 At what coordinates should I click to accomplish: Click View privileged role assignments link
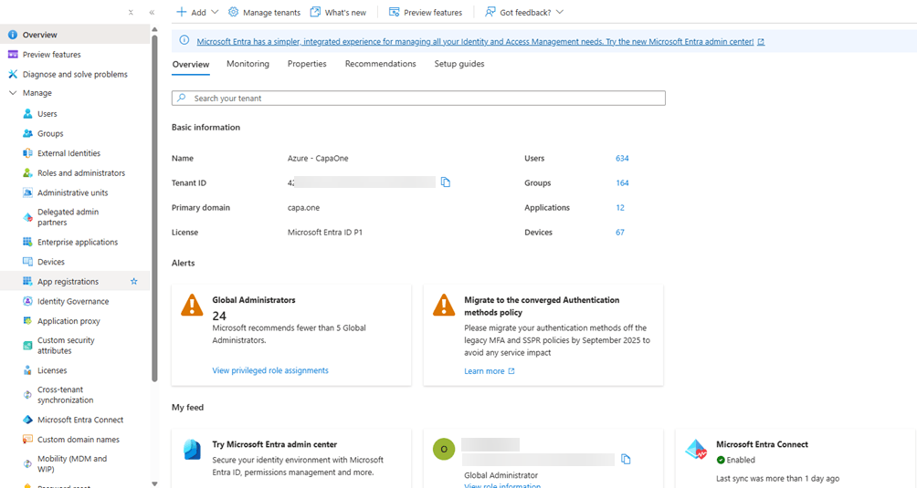click(270, 370)
